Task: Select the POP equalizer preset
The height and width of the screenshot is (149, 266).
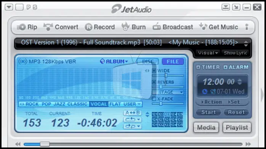Action: 46,104
